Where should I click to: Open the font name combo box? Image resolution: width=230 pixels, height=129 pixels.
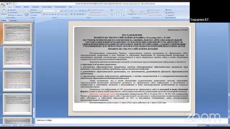pyautogui.click(x=49, y=11)
